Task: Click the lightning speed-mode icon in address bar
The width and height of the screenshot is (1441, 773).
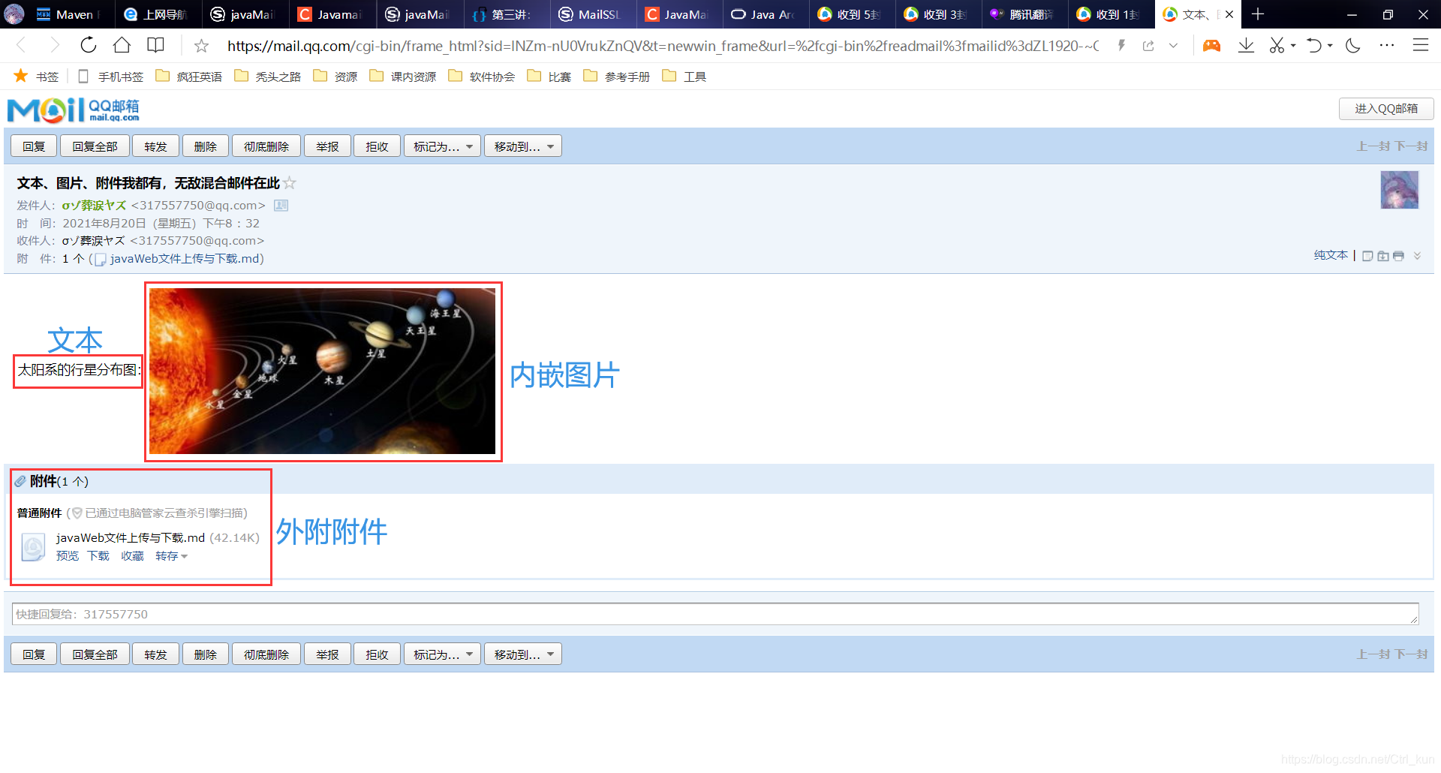Action: [1121, 46]
